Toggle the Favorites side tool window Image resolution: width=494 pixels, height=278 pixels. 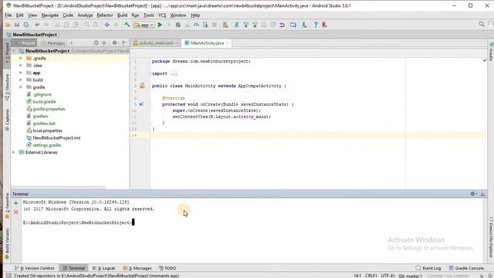(7, 206)
